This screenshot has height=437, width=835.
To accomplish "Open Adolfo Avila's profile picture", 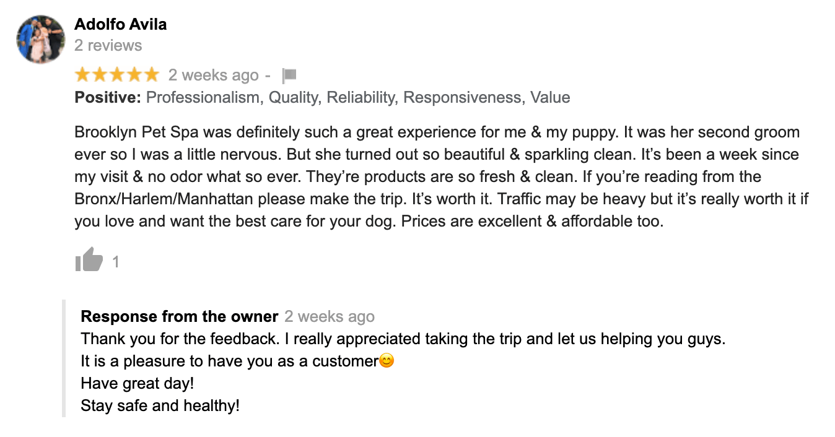I will 41,39.
